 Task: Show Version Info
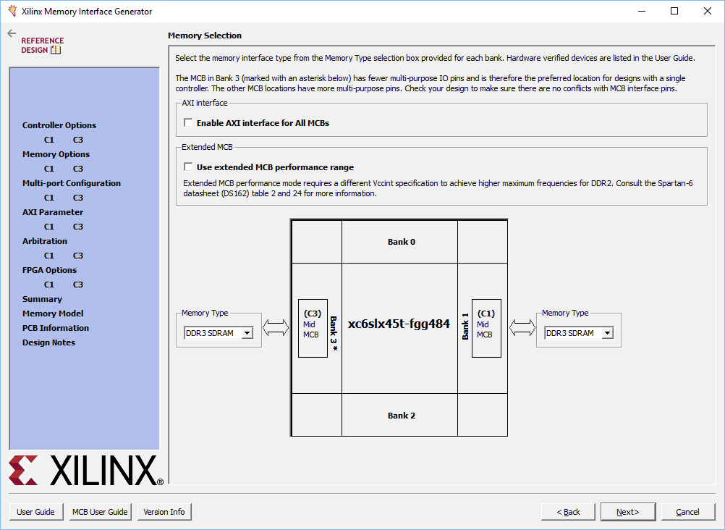click(x=164, y=512)
